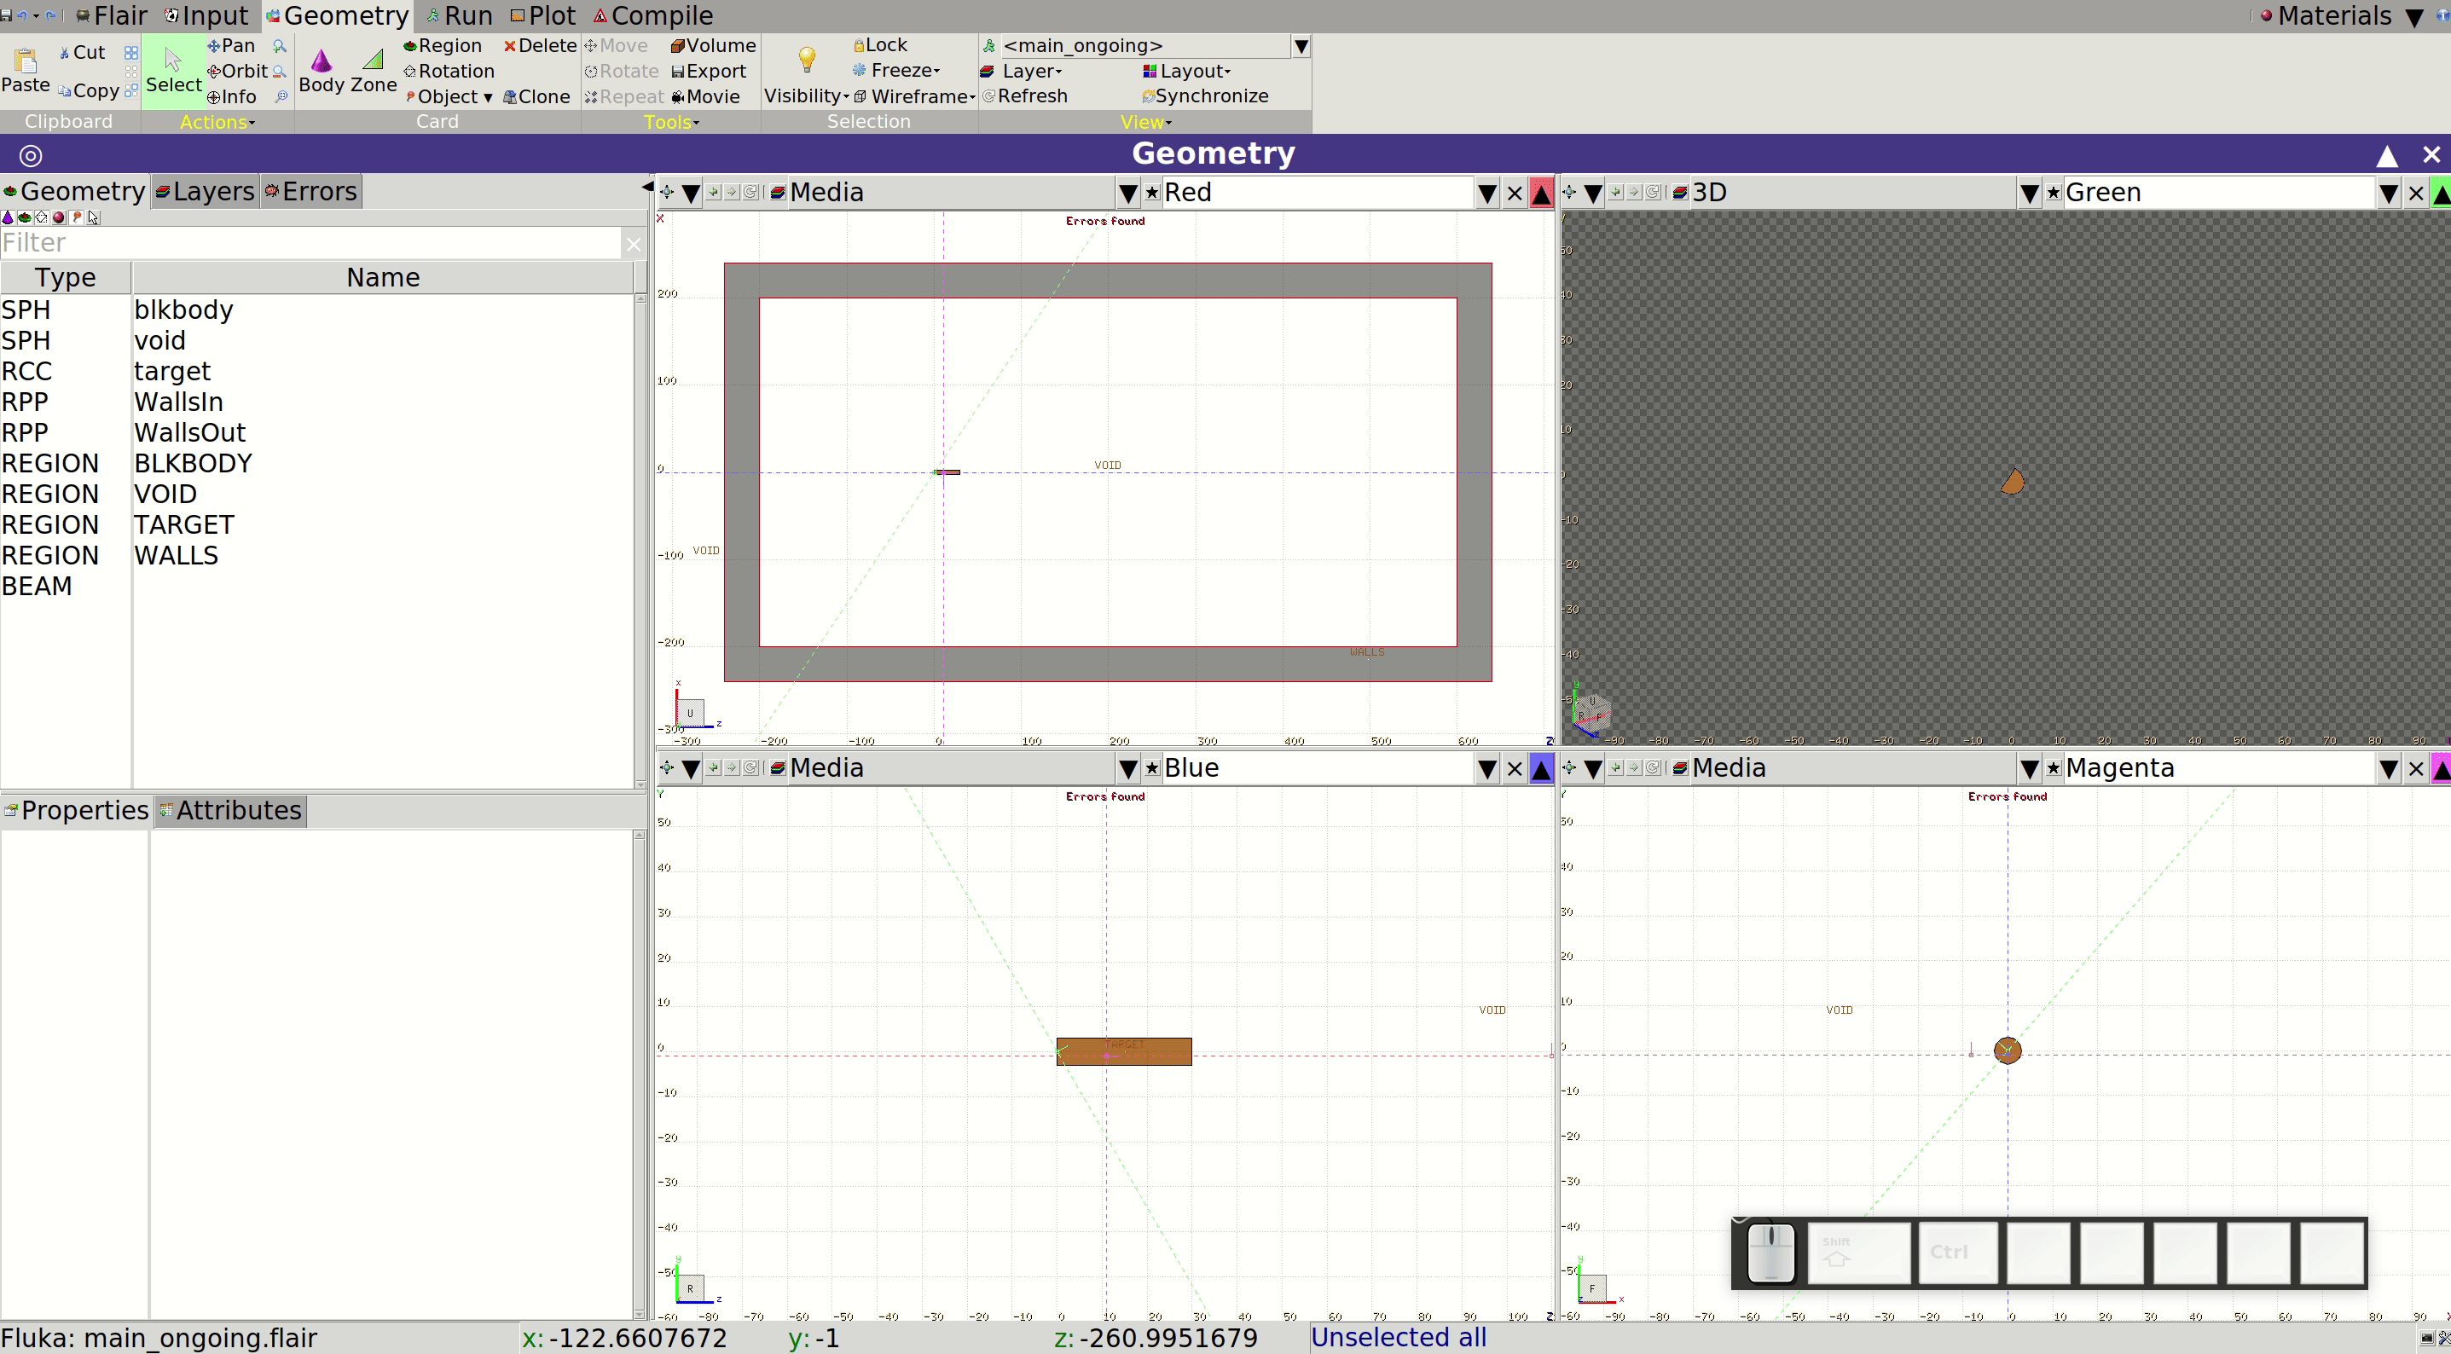Click the Visibility lightbulb icon
Image resolution: width=2451 pixels, height=1354 pixels.
(x=806, y=60)
